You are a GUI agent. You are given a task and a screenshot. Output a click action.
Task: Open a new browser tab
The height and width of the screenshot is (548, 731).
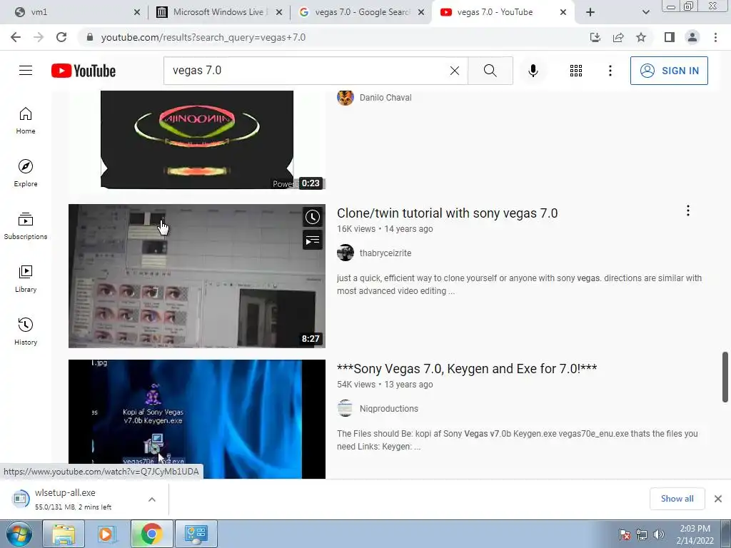tap(590, 13)
